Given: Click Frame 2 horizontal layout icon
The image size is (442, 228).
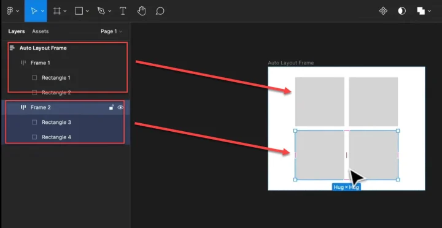Looking at the screenshot, I should [23, 107].
